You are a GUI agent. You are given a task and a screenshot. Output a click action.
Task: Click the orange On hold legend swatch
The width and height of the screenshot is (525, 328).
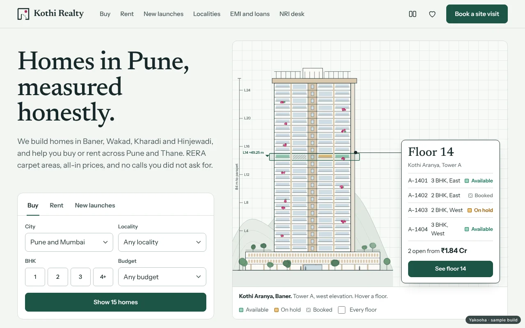pyautogui.click(x=276, y=310)
